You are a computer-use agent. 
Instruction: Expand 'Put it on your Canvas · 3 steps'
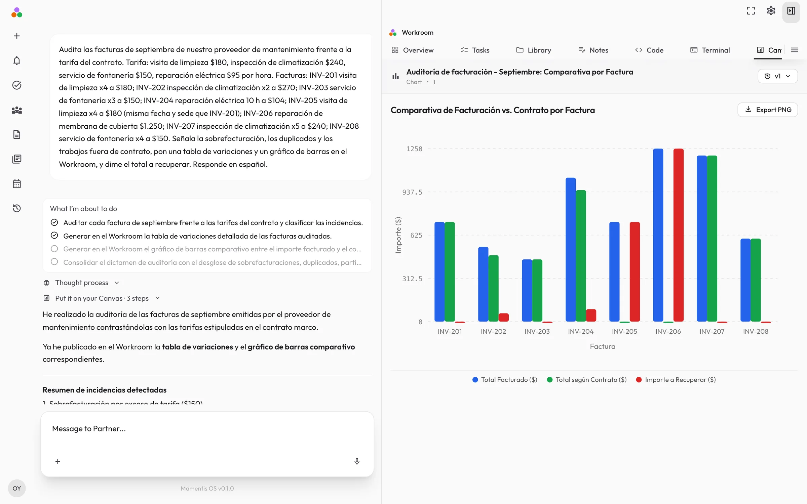[102, 298]
